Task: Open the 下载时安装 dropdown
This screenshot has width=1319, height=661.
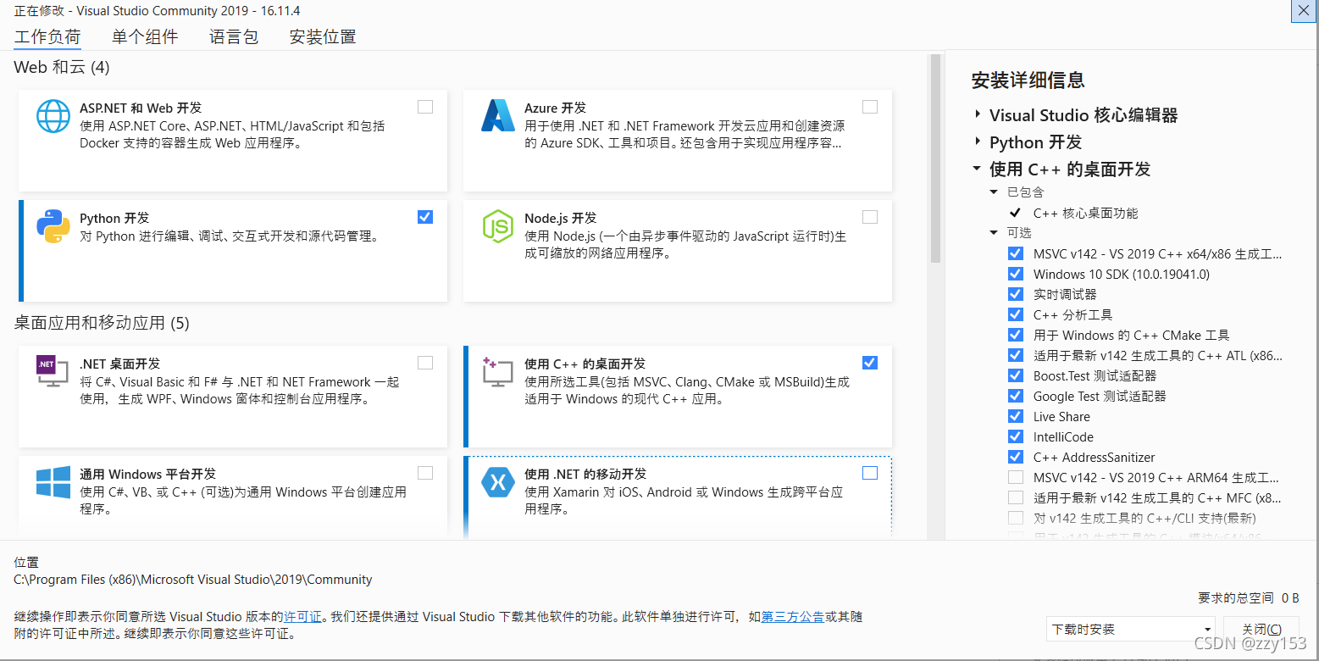Action: pos(1131,630)
